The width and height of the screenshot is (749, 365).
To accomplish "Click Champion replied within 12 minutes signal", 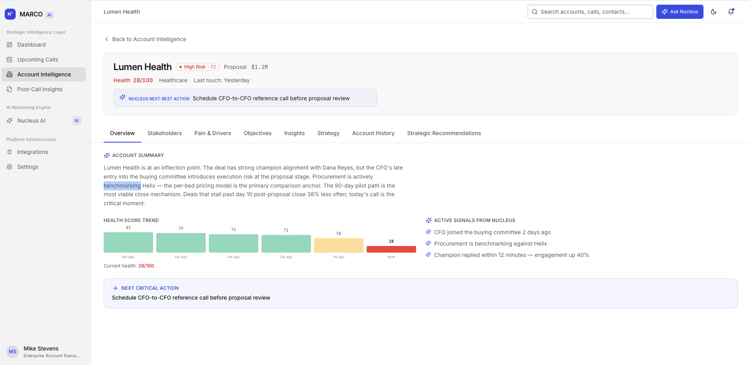I will click(x=512, y=255).
